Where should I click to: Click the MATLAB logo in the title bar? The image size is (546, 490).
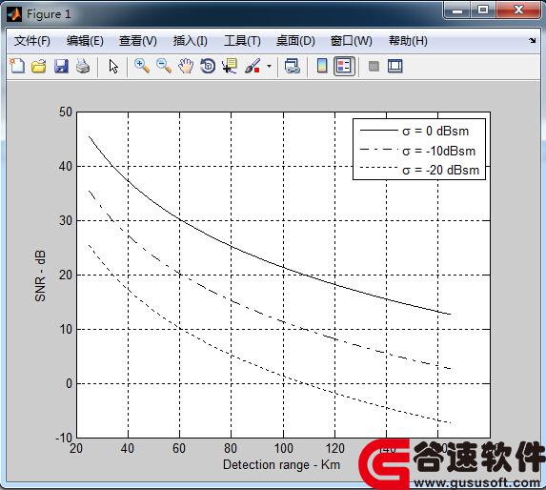pyautogui.click(x=14, y=14)
